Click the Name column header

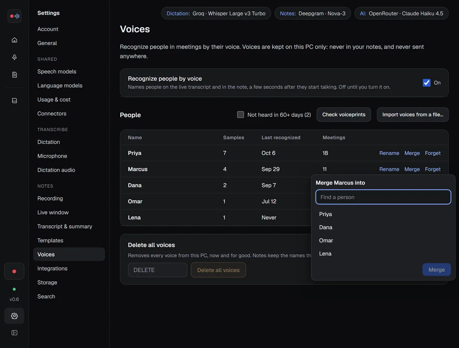135,138
